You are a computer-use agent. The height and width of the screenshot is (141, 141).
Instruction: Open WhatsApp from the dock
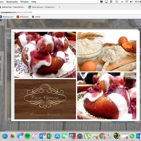click(x=132, y=136)
